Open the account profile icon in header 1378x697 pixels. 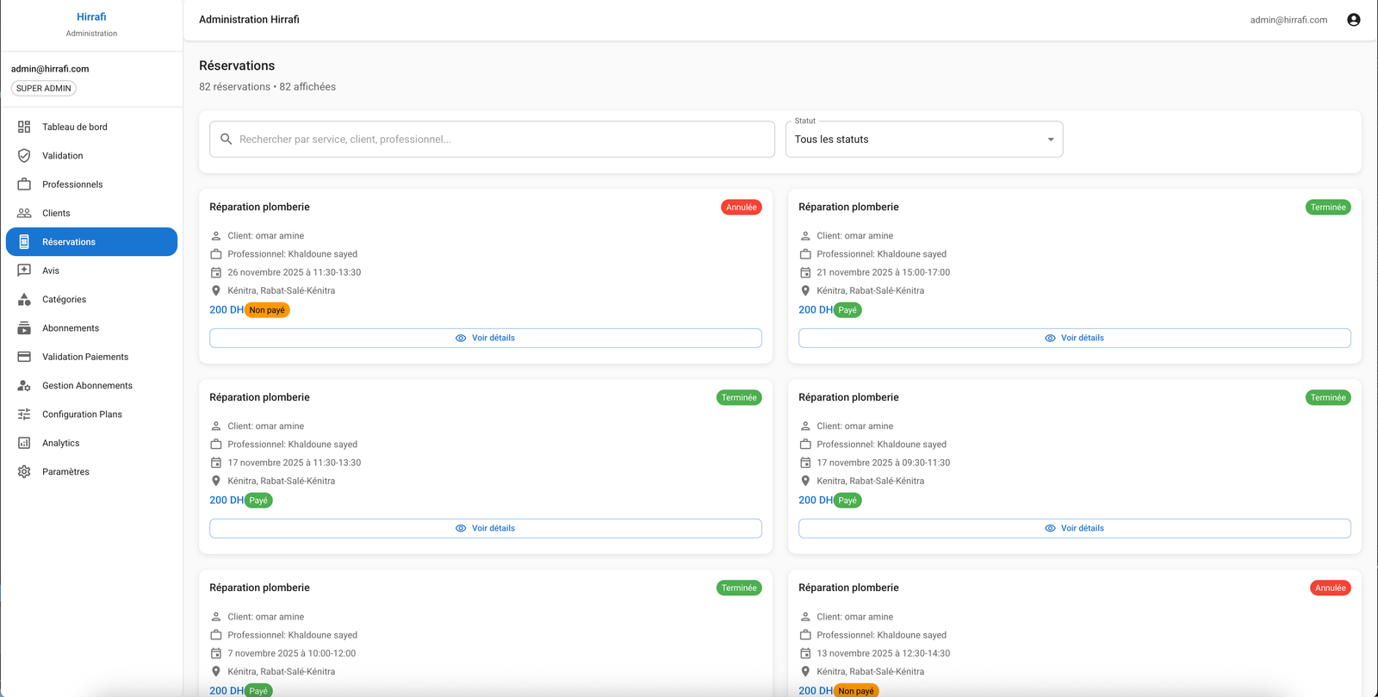point(1353,20)
